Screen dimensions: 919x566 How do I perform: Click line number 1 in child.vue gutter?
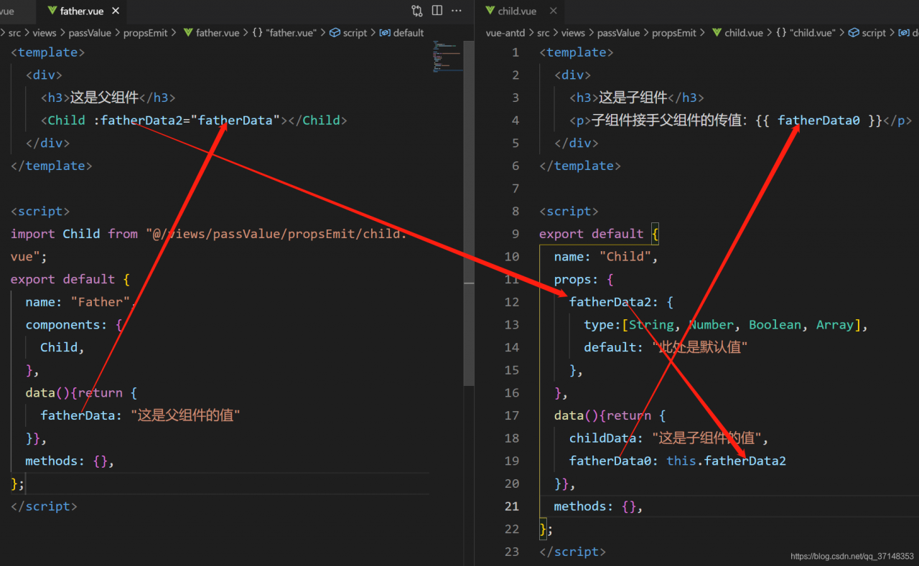(515, 52)
